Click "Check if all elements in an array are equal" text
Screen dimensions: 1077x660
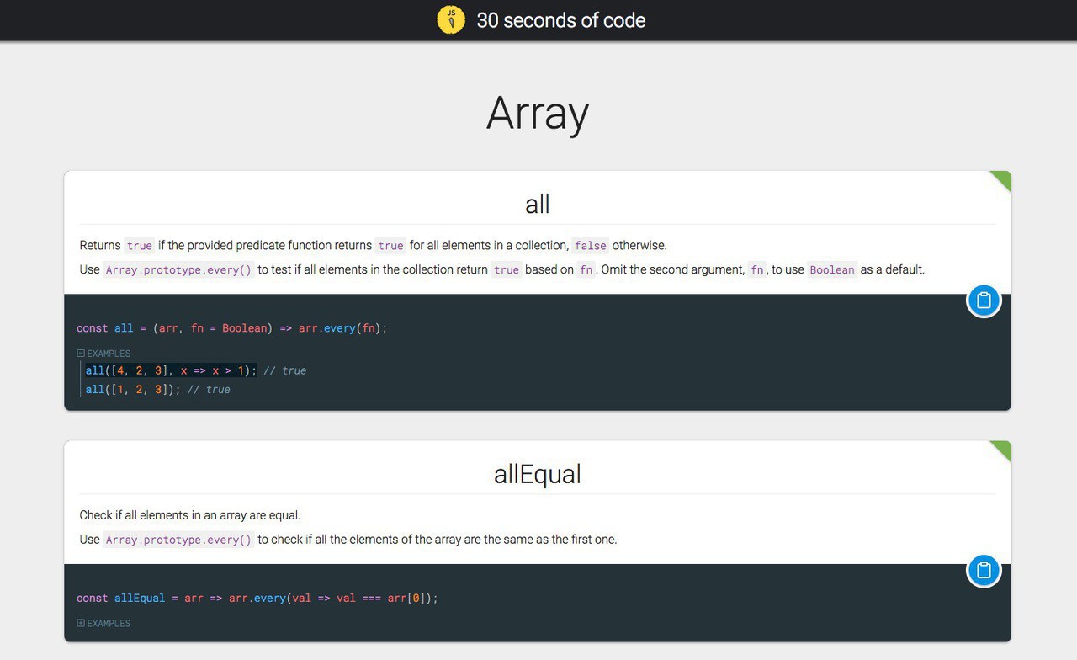coord(190,515)
